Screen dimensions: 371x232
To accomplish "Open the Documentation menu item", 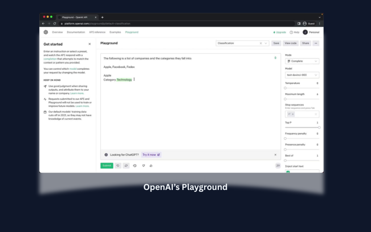I will click(76, 32).
